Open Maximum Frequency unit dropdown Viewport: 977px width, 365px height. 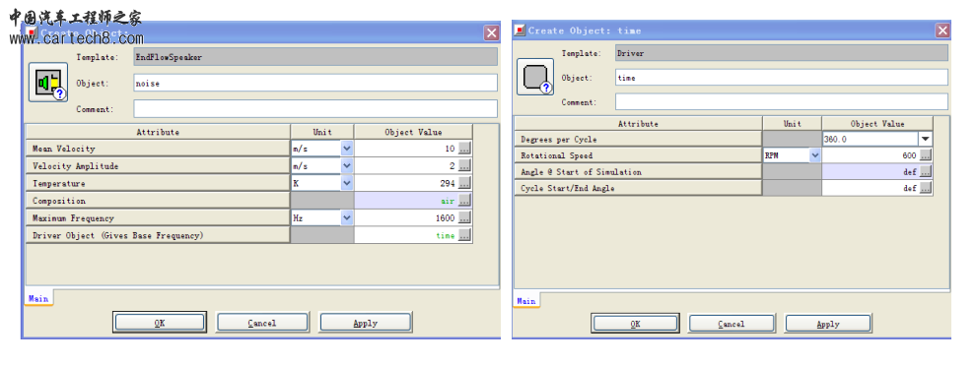pyautogui.click(x=347, y=218)
